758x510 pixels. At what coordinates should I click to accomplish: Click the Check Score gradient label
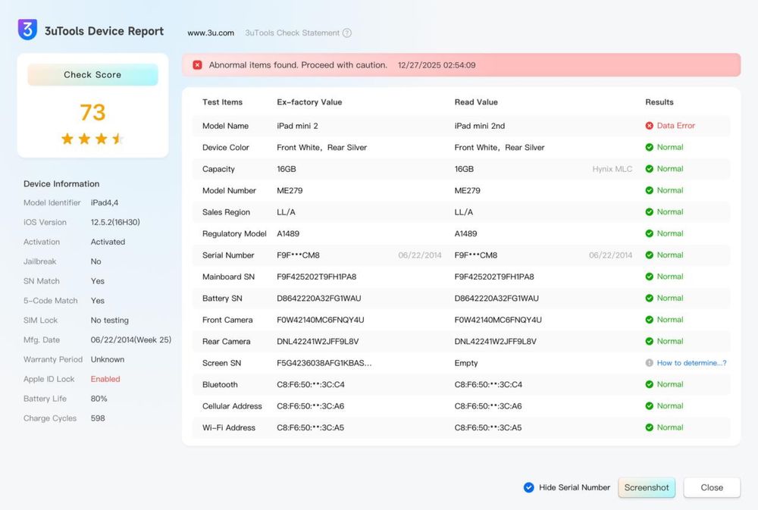click(92, 75)
